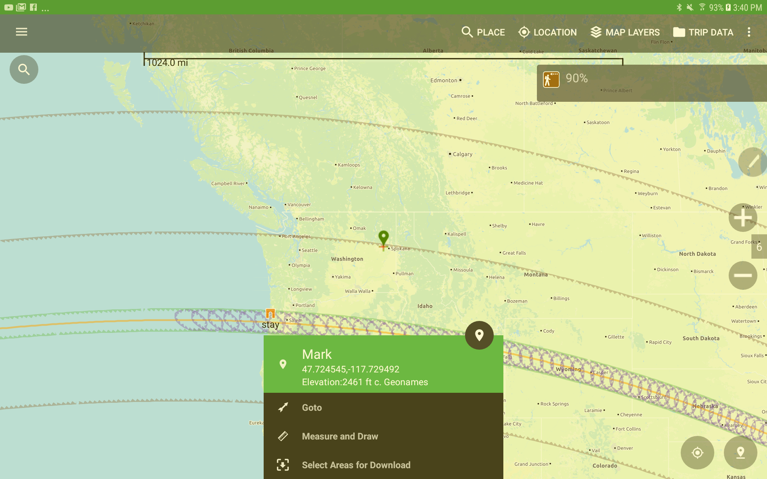The image size is (767, 479).
Task: Center map on my GPS location
Action: pos(697,452)
